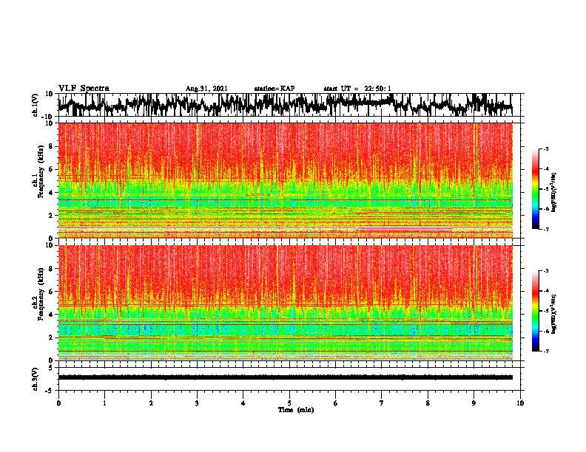Viewport: 586px width, 452px height.
Task: Click the "Time (min)" axis label
Action: tap(296, 410)
